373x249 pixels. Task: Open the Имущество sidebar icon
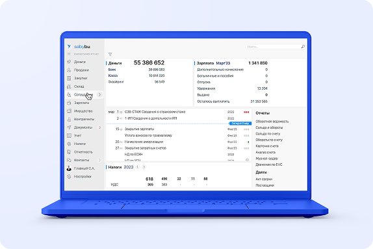pos(69,111)
